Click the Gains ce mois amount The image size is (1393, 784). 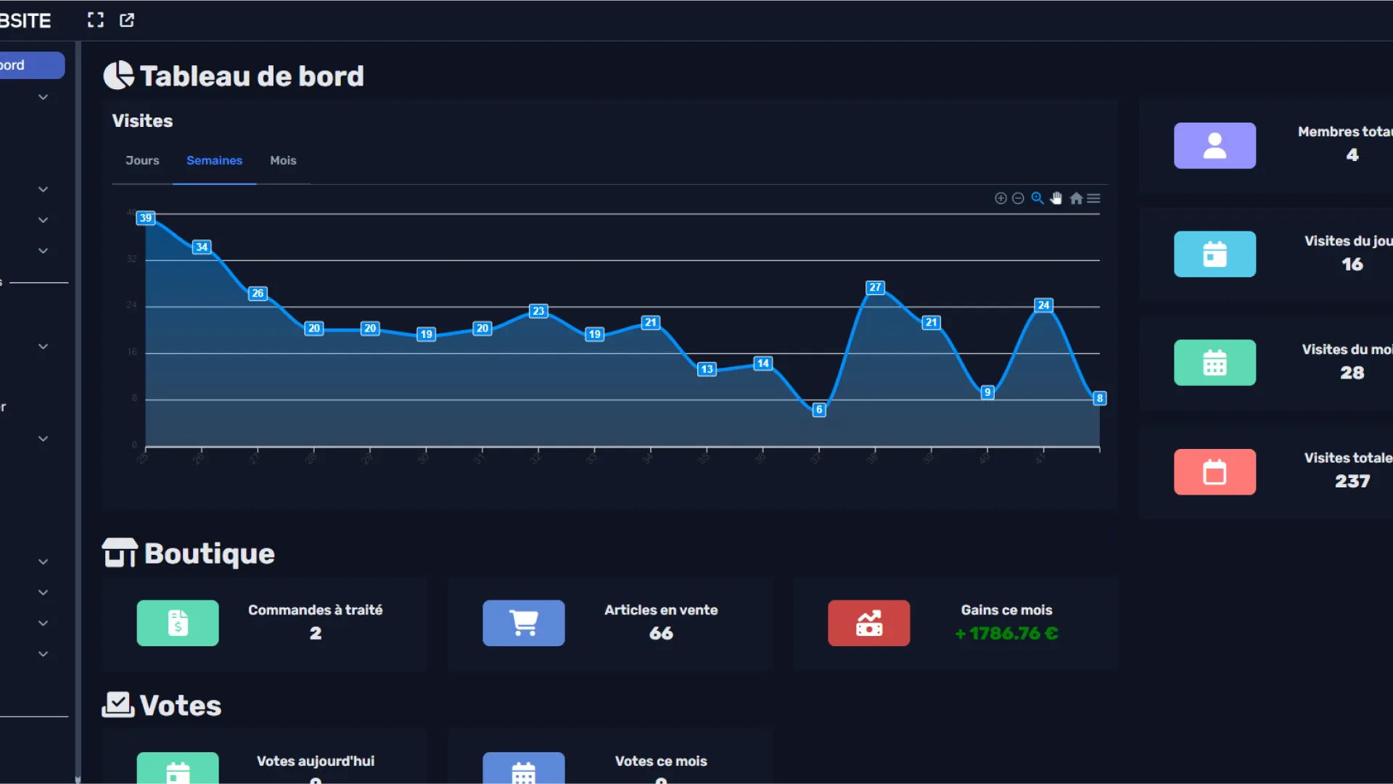tap(1006, 633)
